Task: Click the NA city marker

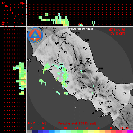Action: coord(100,109)
